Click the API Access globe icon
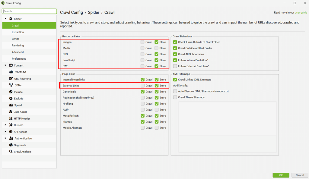The width and height of the screenshot is (309, 179). [11, 132]
